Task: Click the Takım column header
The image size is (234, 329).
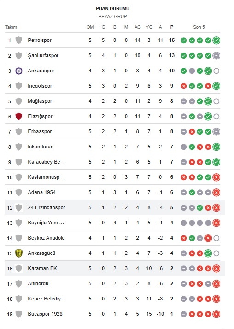Action: (x=11, y=27)
